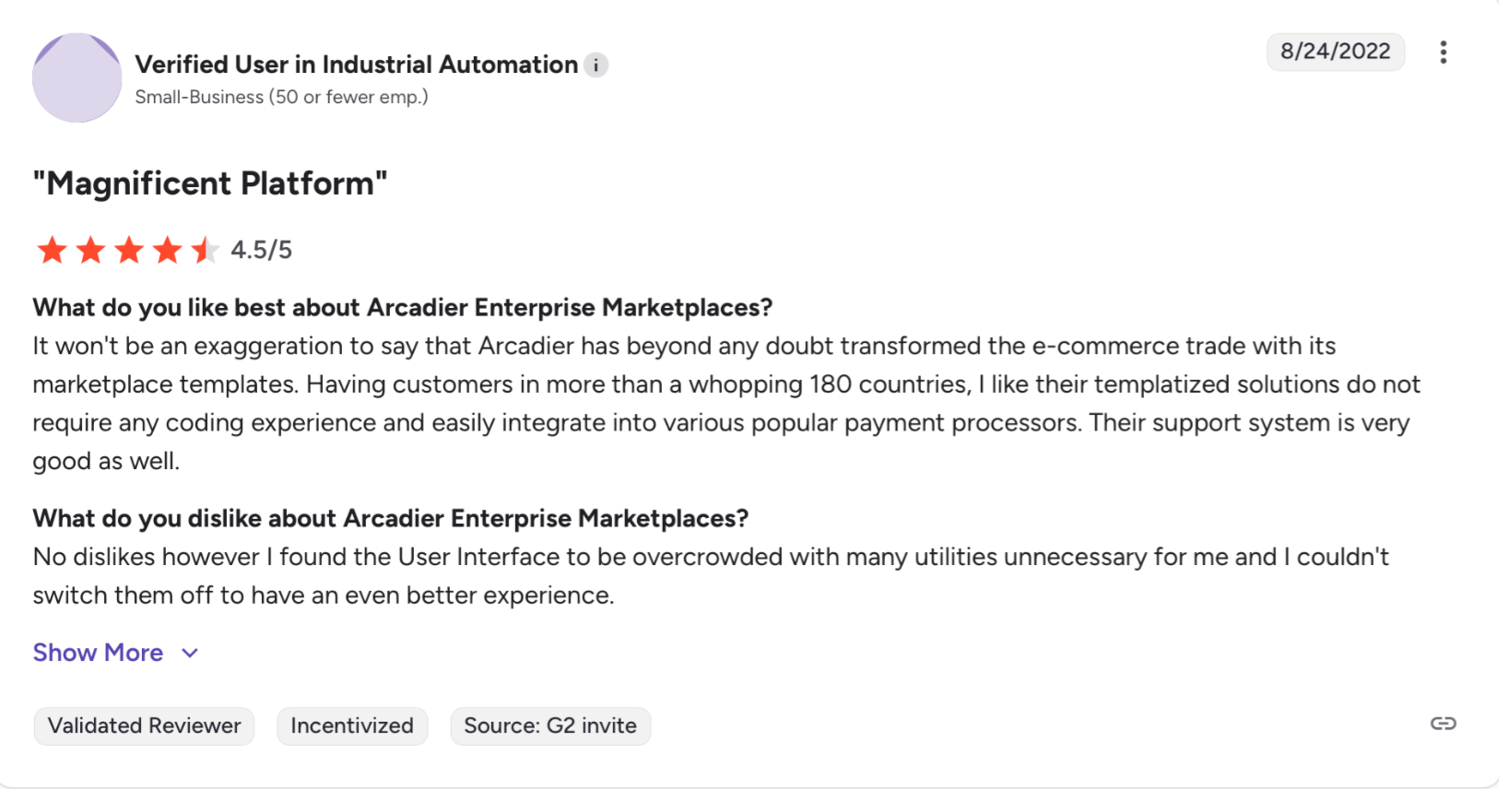
Task: Click the "What do you like best" heading
Action: coord(402,307)
